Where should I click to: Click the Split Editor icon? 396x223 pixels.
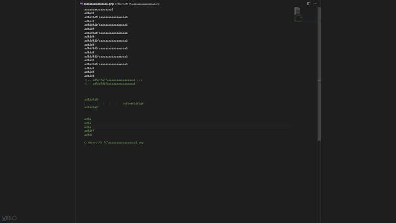click(308, 4)
